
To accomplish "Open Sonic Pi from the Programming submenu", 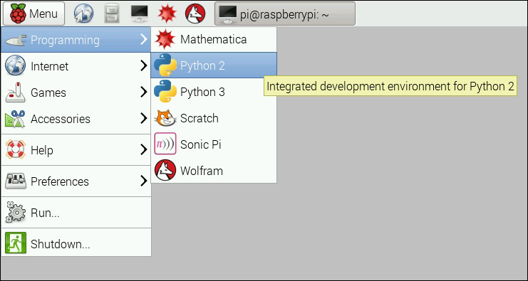I will pyautogui.click(x=214, y=144).
